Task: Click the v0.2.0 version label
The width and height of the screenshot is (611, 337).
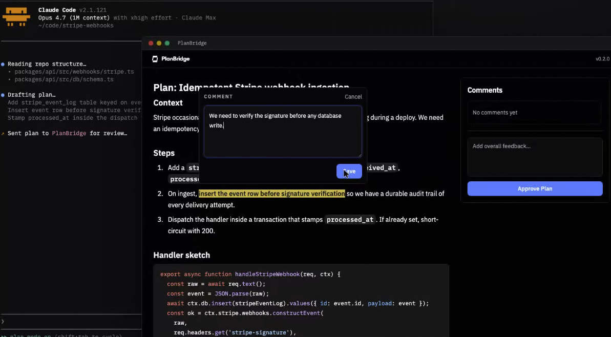Action: click(603, 59)
